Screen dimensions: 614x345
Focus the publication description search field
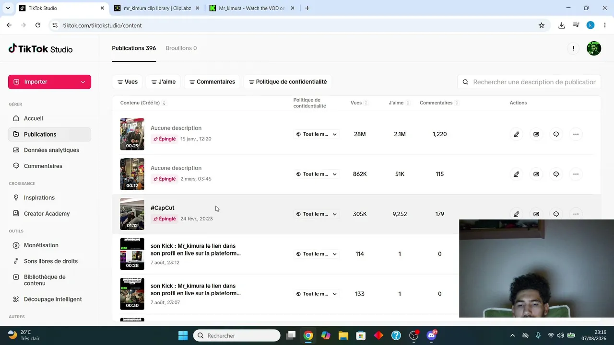529,82
